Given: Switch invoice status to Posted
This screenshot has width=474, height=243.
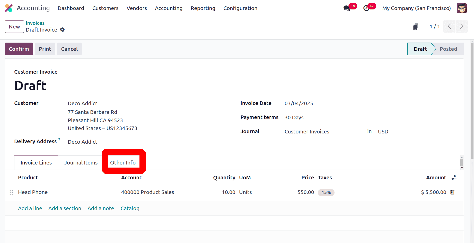Looking at the screenshot, I should [x=448, y=49].
